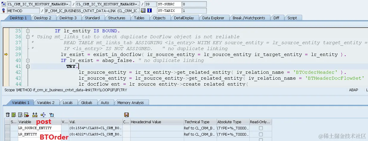The width and height of the screenshot is (368, 141).
Task: Click the yellow boxes with down arrows icon
Action: point(35,115)
